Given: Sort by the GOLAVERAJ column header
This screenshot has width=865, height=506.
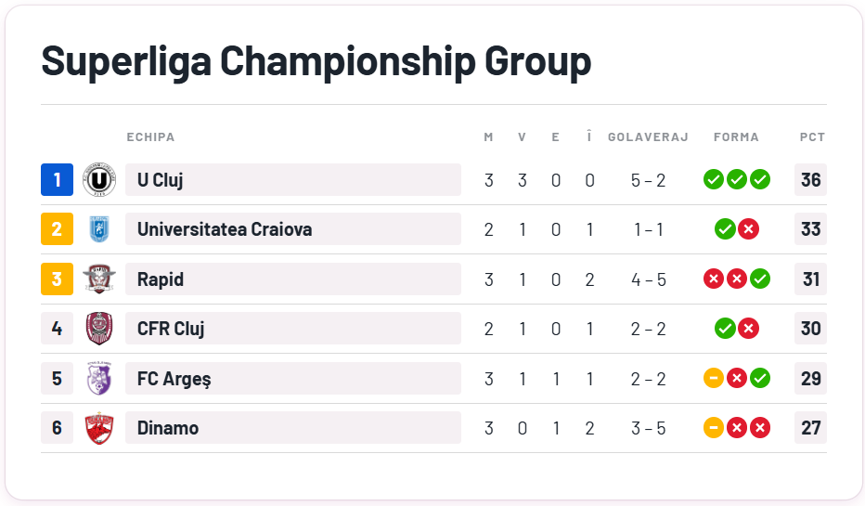Looking at the screenshot, I should [x=648, y=137].
